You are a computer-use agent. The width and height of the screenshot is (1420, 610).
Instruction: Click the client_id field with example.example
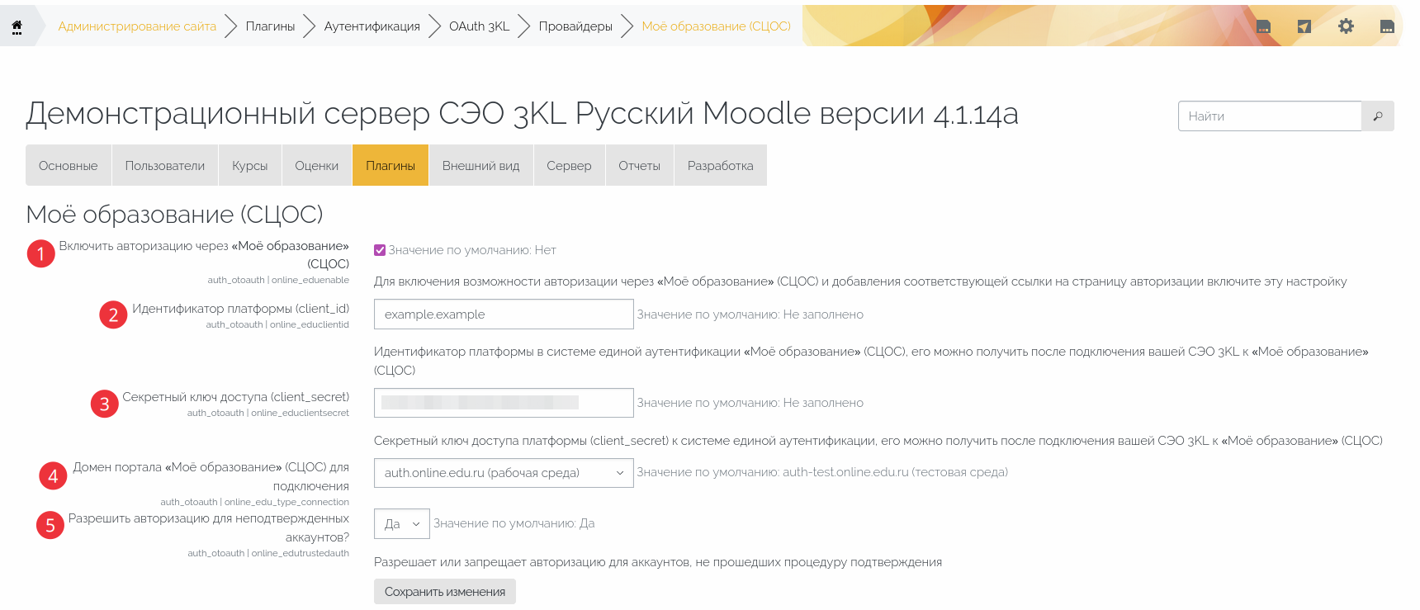(x=504, y=314)
